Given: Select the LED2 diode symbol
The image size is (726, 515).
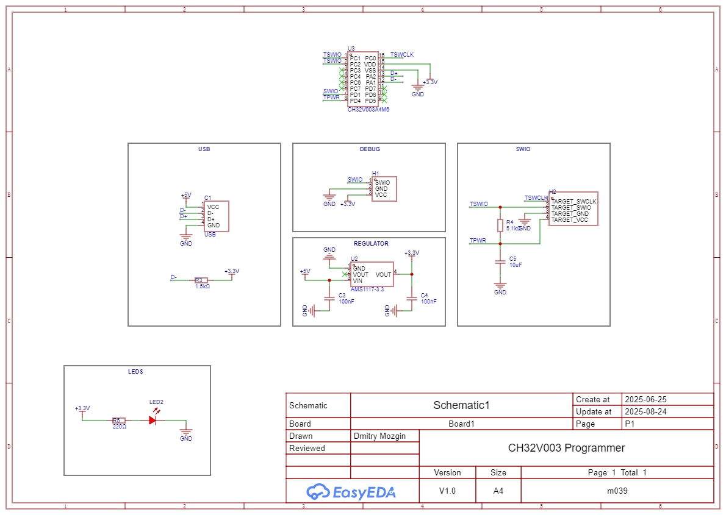Looking at the screenshot, I should coord(153,420).
